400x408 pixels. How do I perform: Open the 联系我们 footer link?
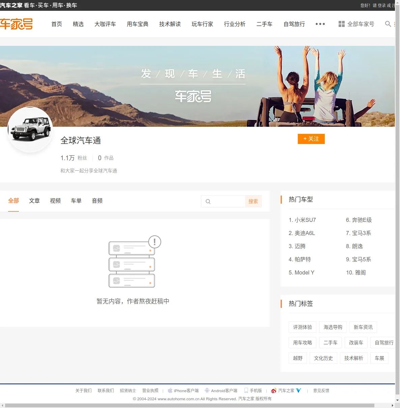pyautogui.click(x=106, y=390)
